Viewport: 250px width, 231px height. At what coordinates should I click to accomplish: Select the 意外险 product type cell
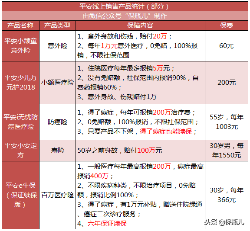(x=57, y=46)
